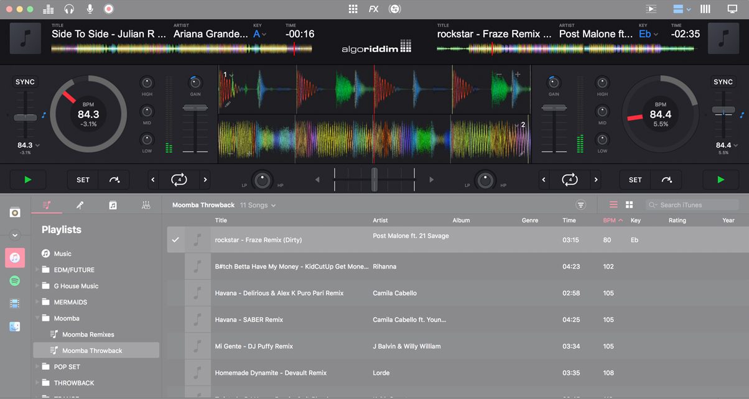
Task: Click the Search iTunes field
Action: click(x=692, y=205)
